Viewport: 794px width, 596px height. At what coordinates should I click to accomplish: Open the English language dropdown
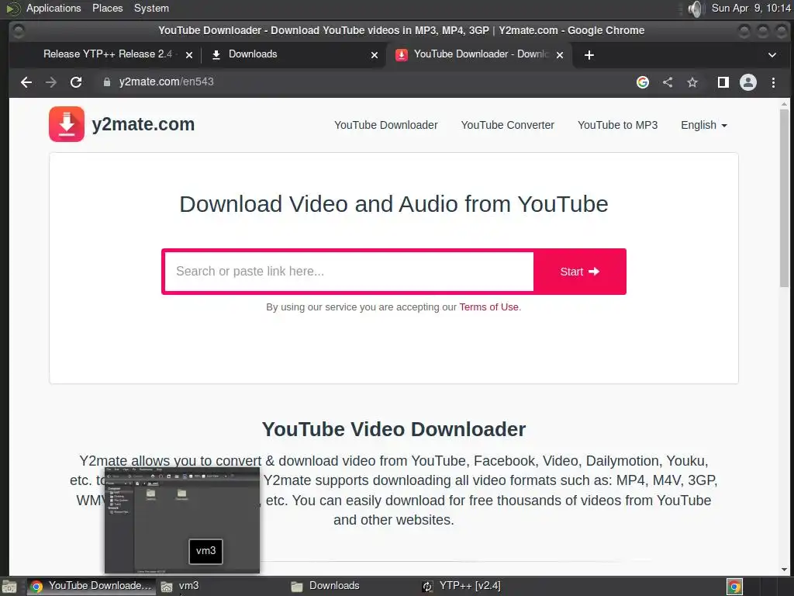pos(704,125)
